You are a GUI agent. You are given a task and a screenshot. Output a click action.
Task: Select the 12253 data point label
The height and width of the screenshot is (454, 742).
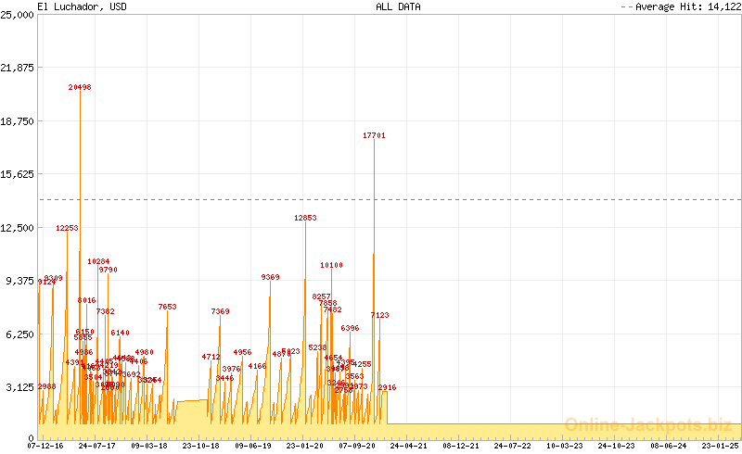[x=67, y=228]
